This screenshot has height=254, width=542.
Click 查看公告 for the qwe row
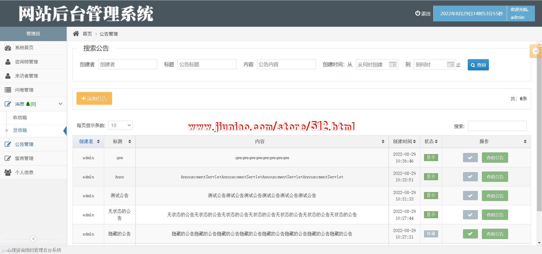495,158
